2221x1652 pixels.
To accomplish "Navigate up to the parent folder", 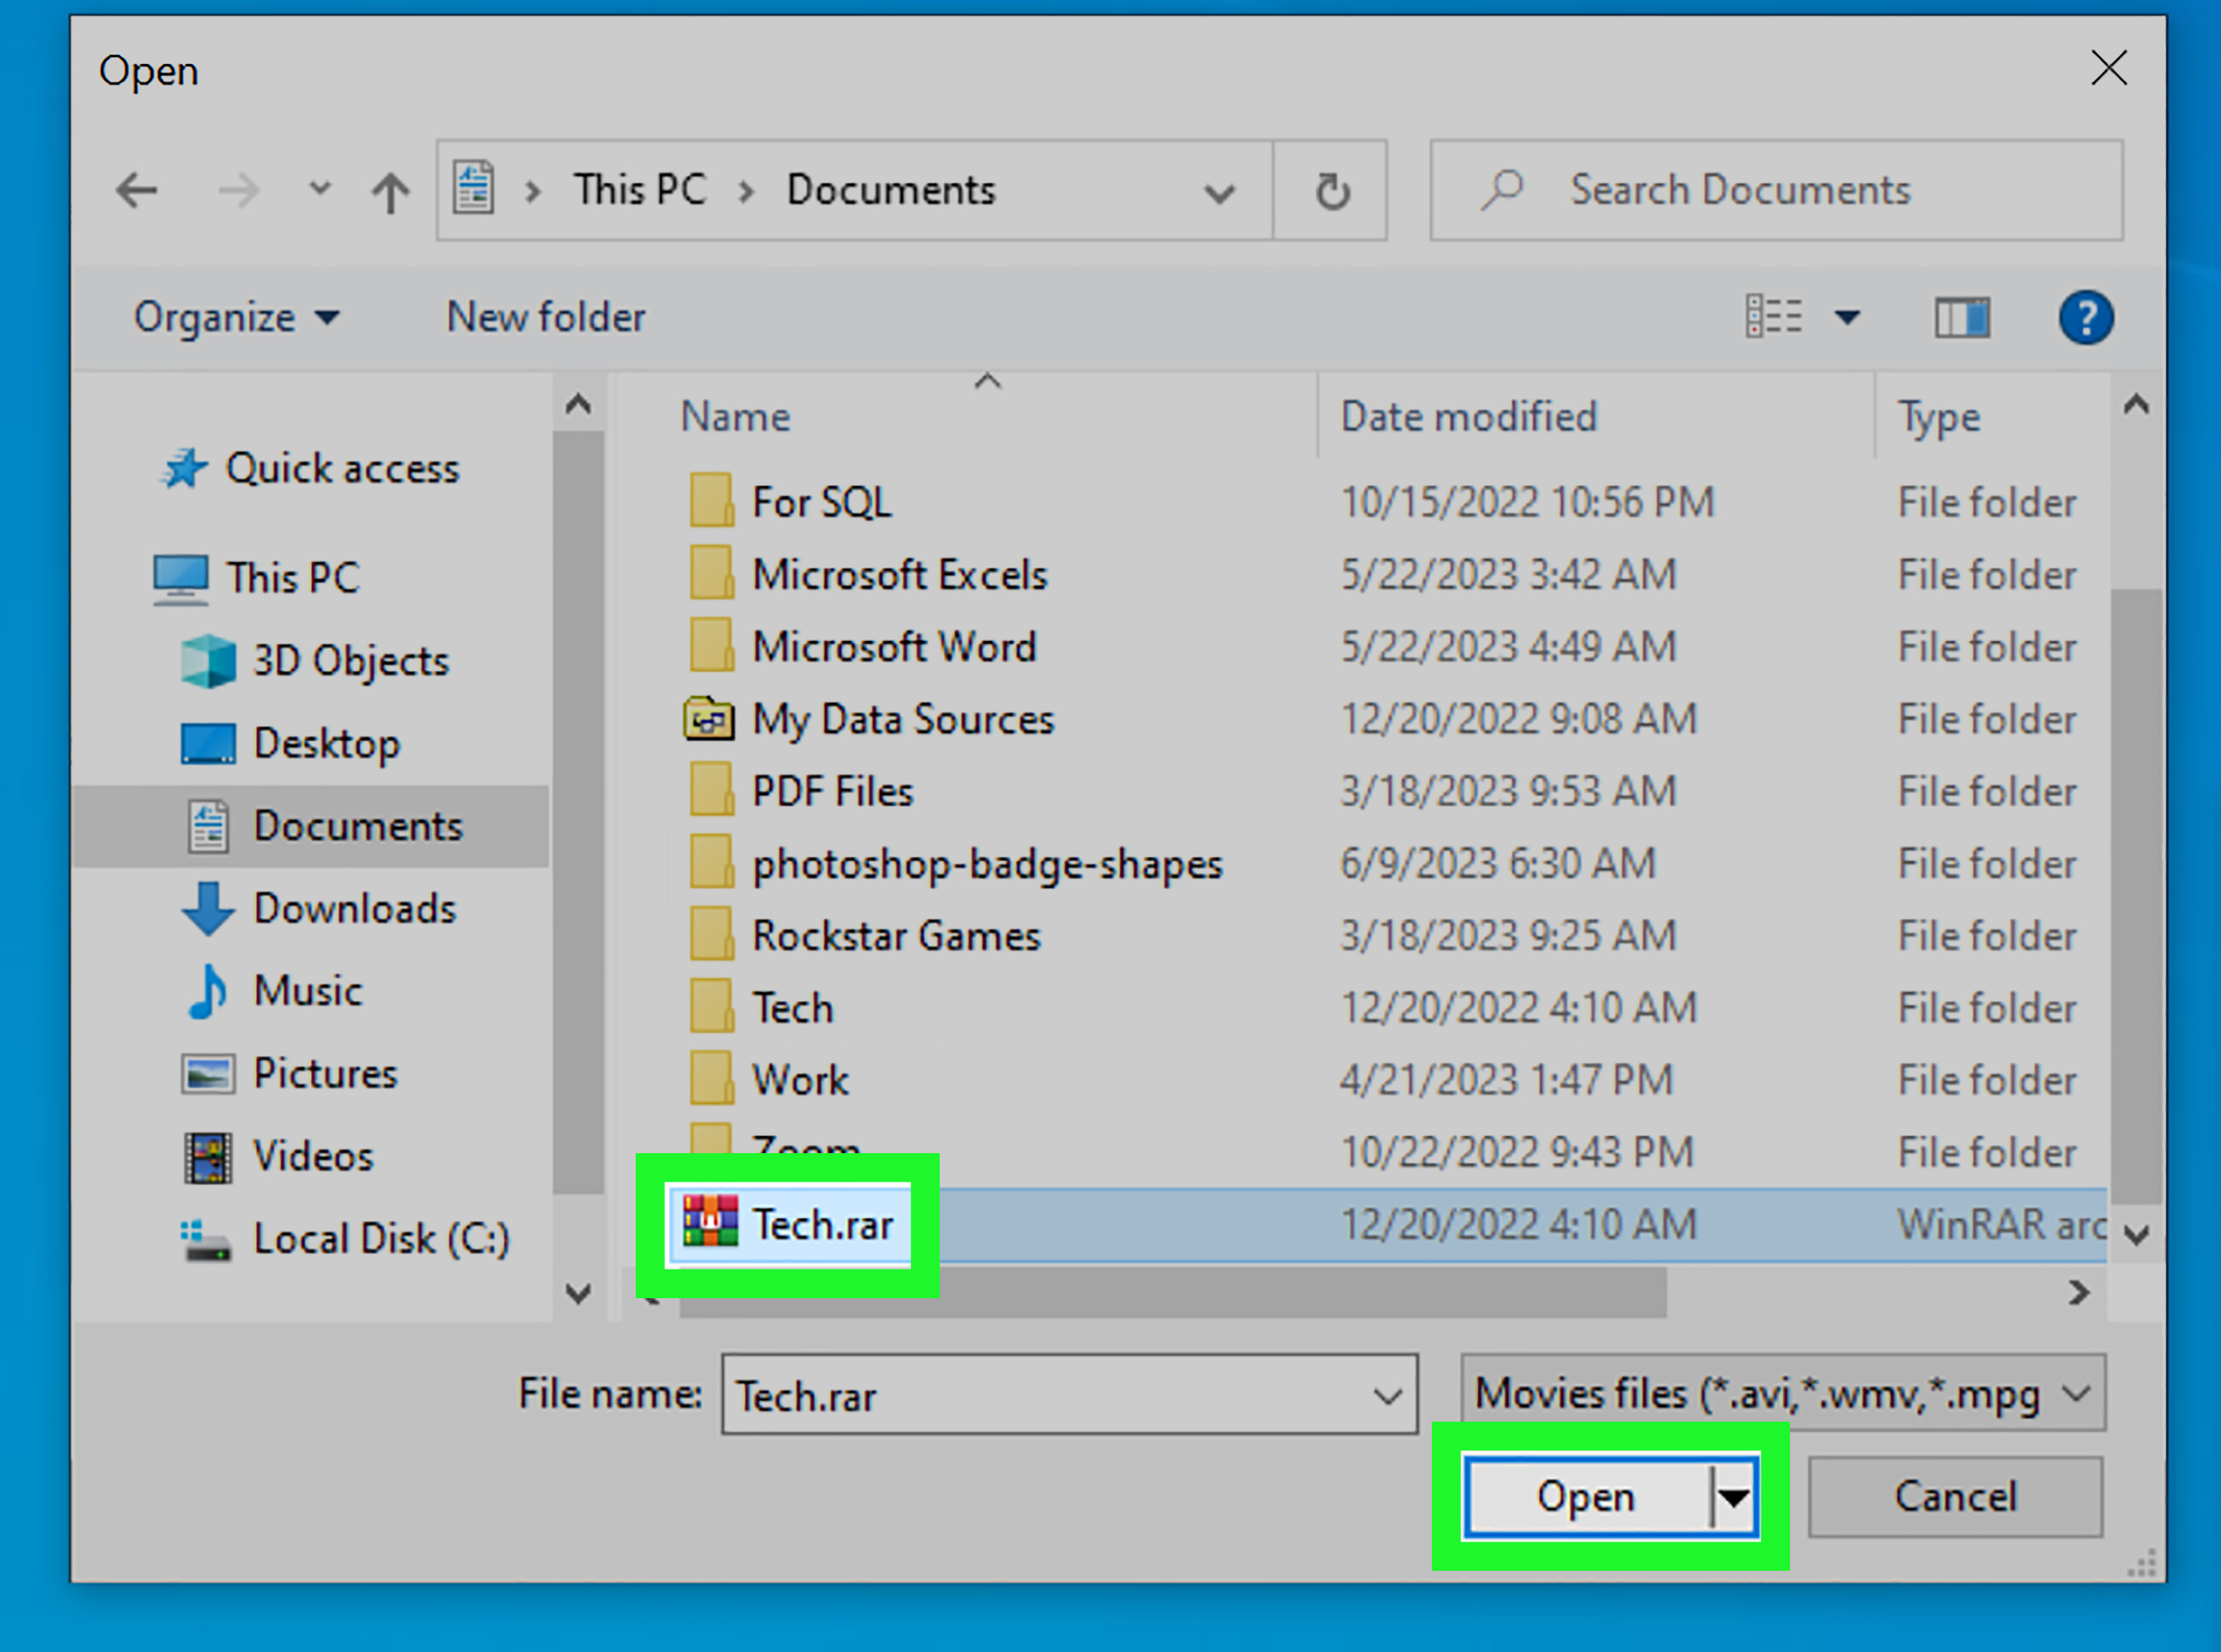I will pyautogui.click(x=390, y=190).
